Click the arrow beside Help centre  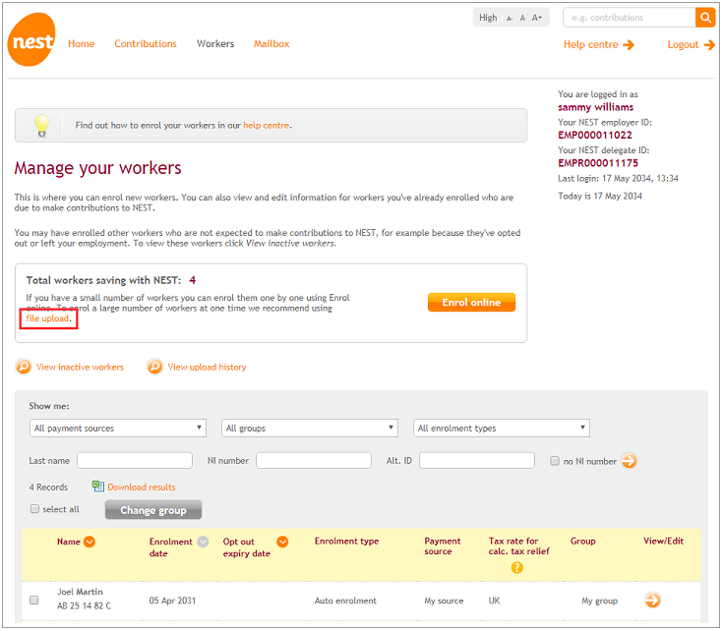coord(629,44)
